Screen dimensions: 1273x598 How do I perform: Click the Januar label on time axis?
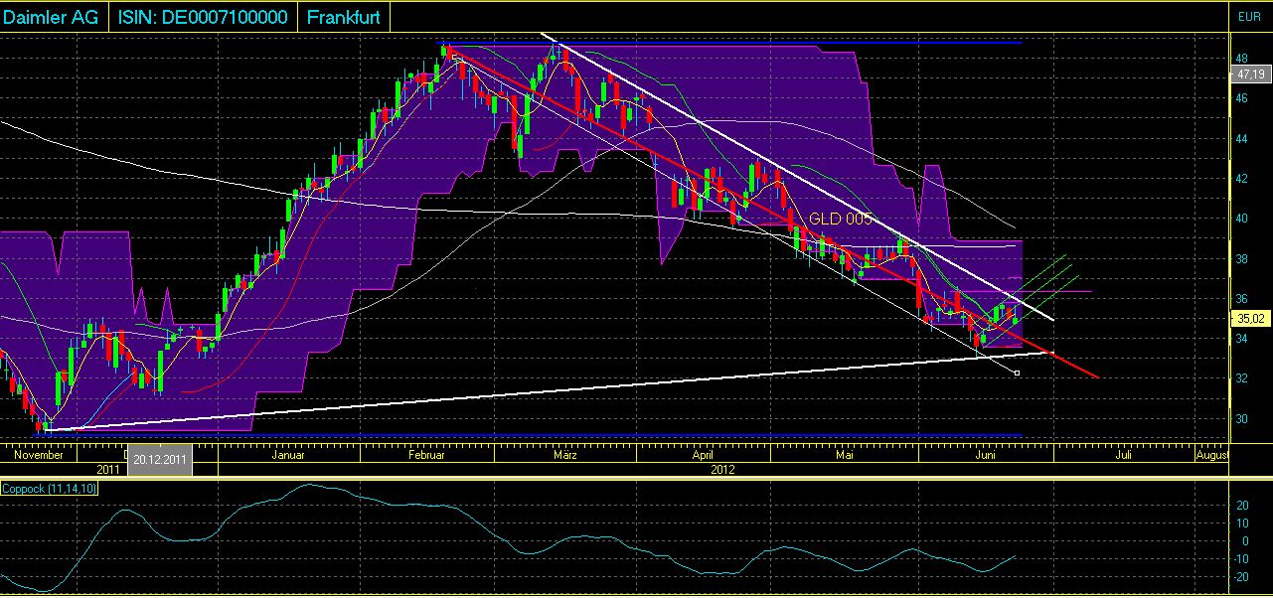[287, 455]
